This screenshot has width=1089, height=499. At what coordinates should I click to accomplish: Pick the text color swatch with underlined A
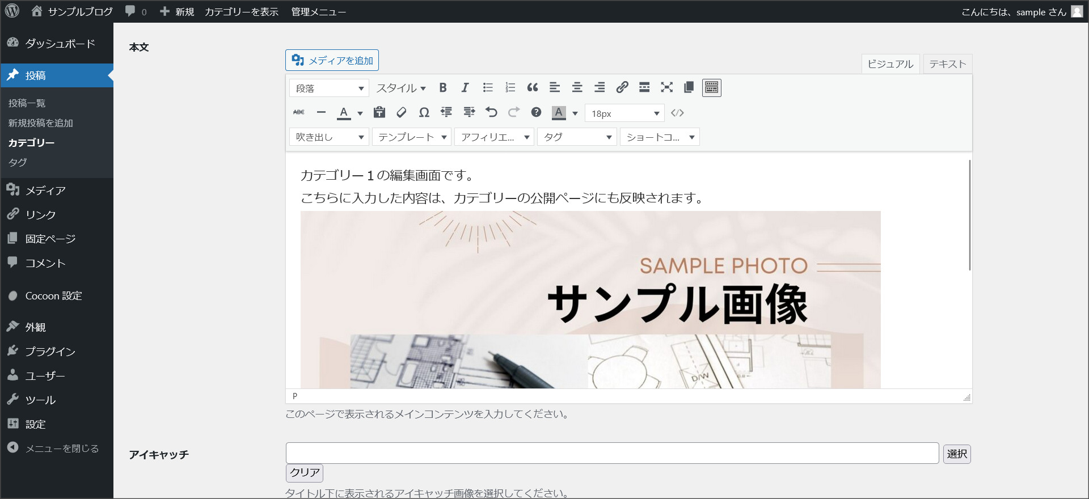tap(344, 113)
